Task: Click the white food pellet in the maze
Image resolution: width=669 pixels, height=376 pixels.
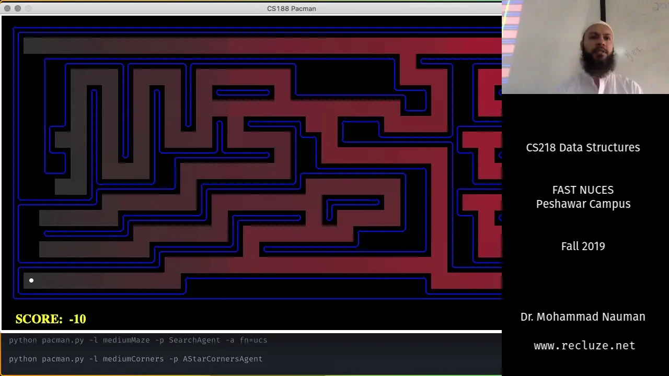Action: (31, 281)
